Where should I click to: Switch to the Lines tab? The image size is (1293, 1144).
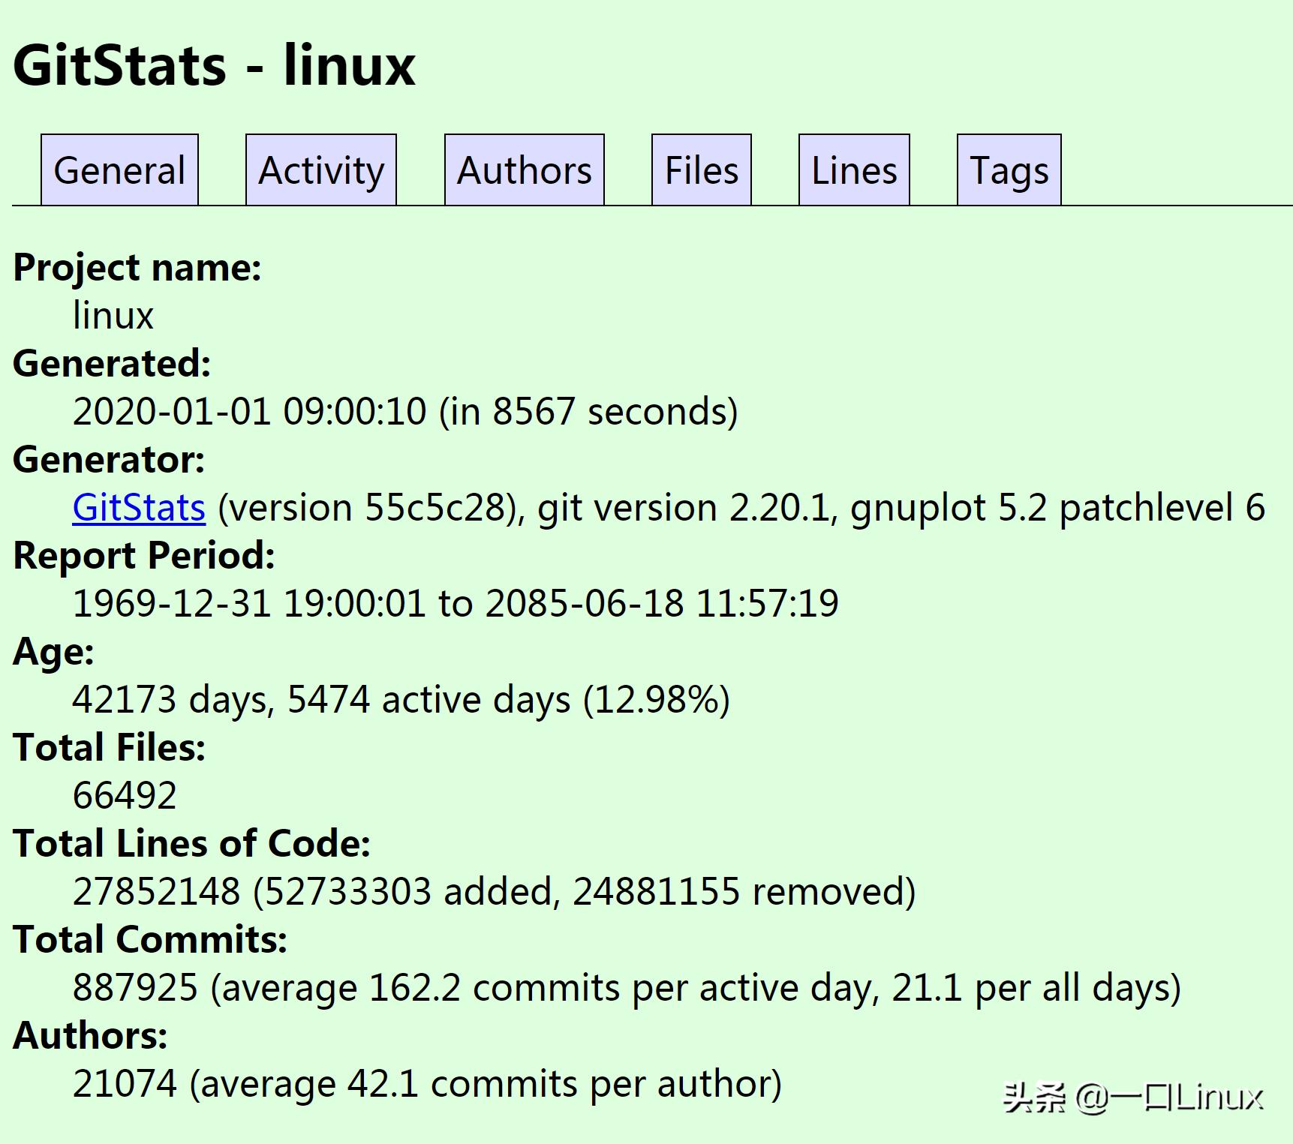tap(852, 170)
